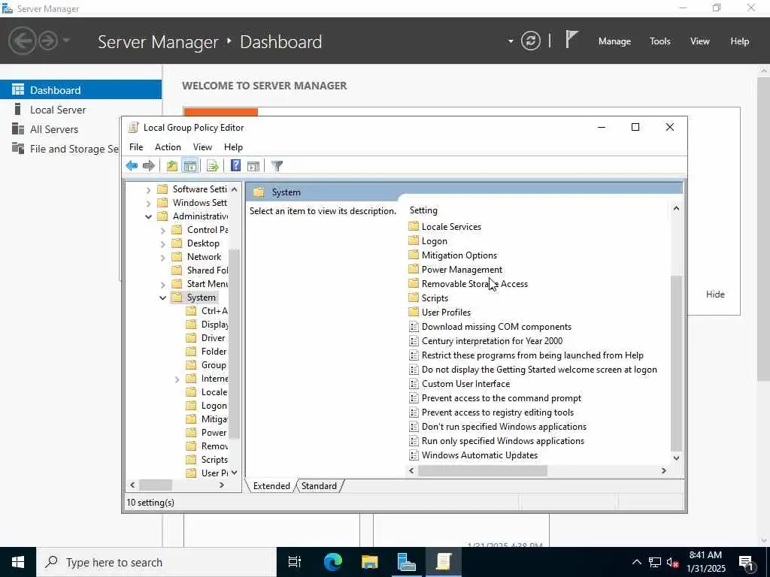Click the taskbar search box
770x577 pixels.
coord(156,562)
